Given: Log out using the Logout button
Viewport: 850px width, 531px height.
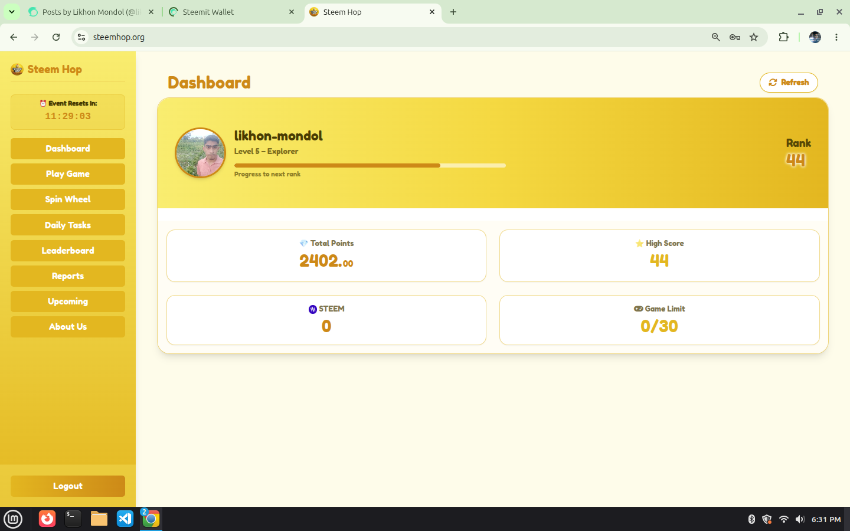Looking at the screenshot, I should 68,486.
